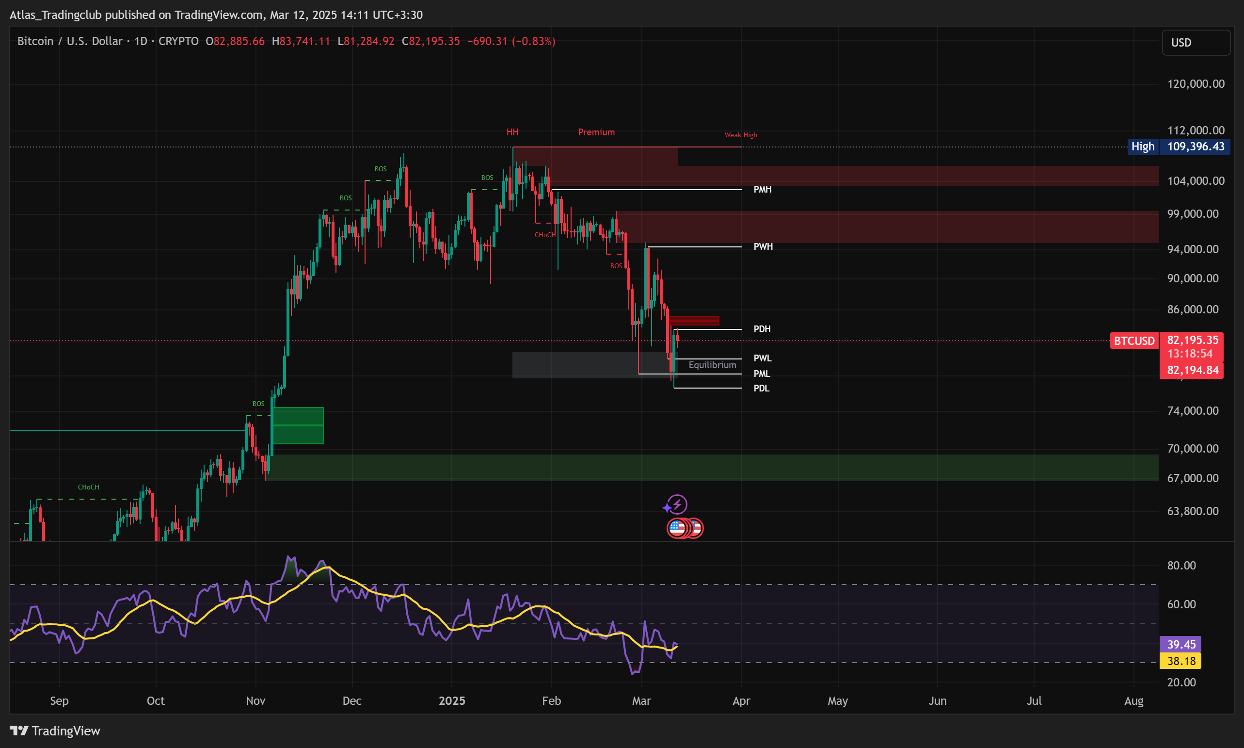
Task: Click the 120,000.00 price axis label
Action: click(x=1196, y=84)
